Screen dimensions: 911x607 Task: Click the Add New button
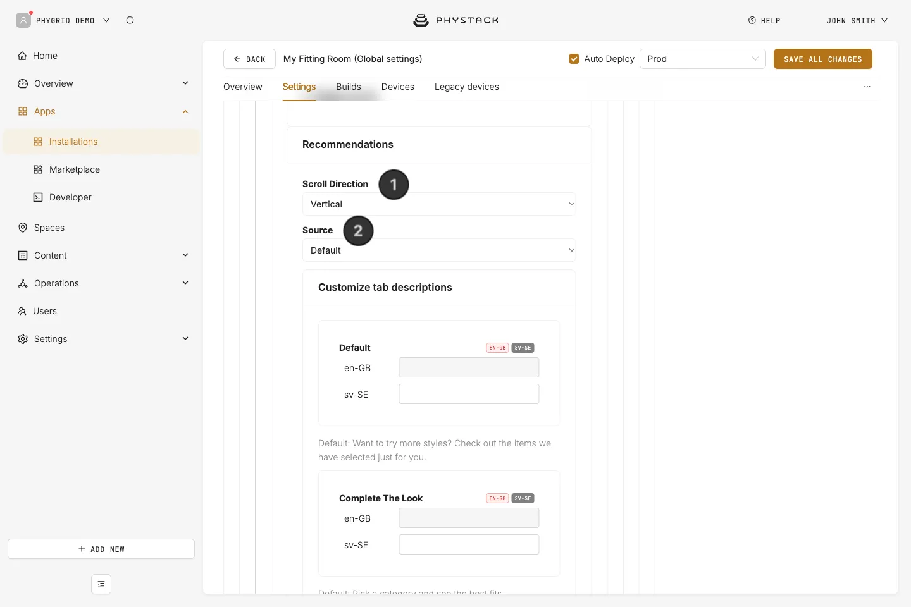[101, 549]
